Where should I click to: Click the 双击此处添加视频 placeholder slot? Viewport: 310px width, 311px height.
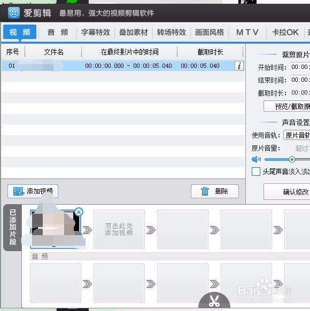click(x=119, y=229)
